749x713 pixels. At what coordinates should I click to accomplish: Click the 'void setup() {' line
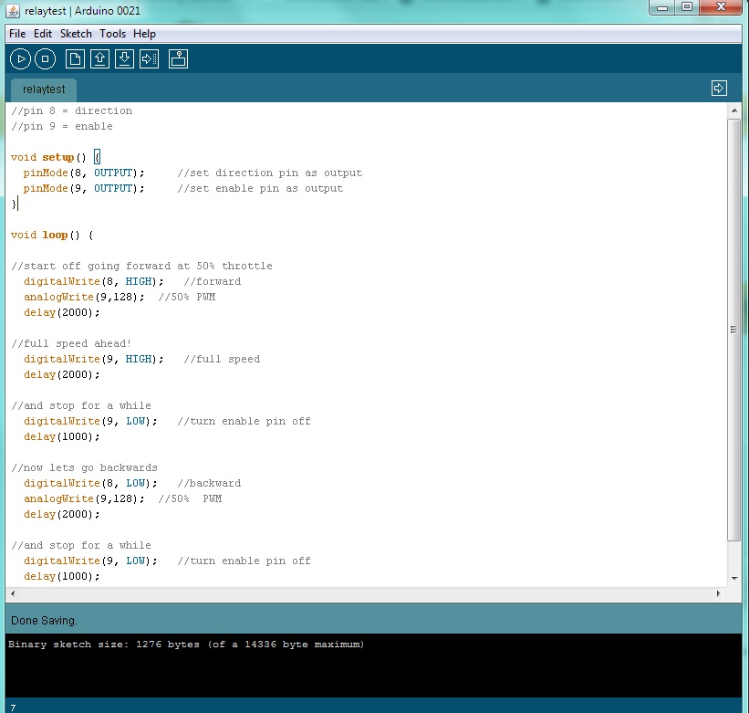(56, 157)
